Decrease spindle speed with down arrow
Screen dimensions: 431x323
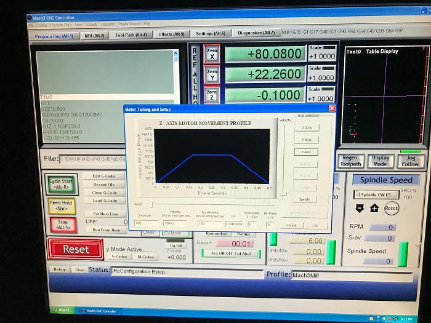coord(360,208)
